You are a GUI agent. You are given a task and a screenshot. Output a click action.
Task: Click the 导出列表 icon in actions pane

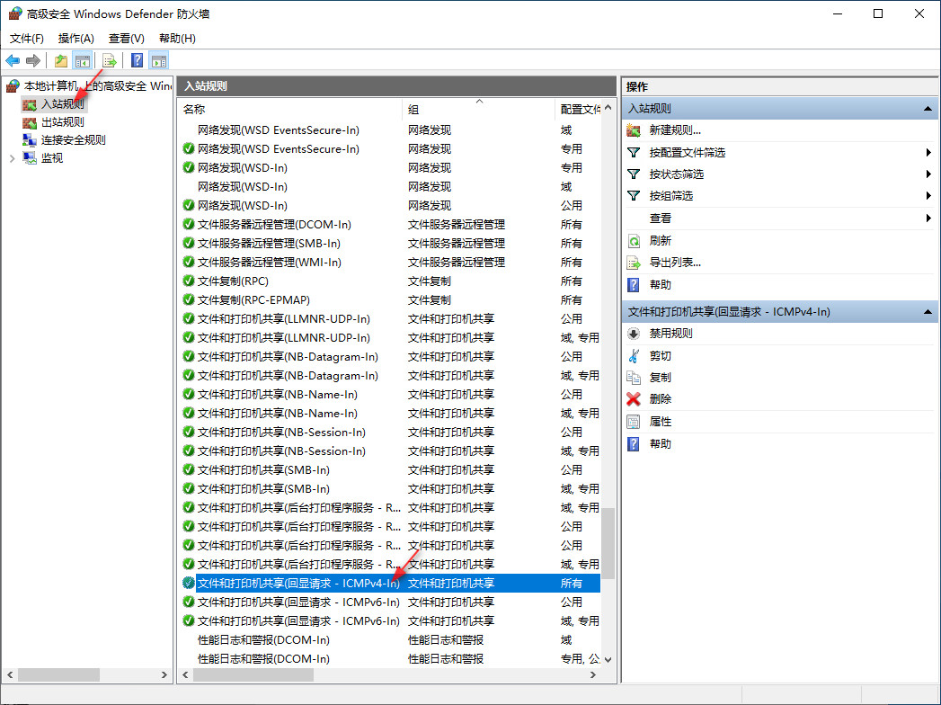(x=634, y=263)
